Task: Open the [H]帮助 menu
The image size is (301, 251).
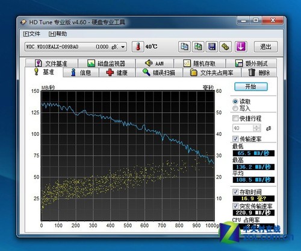Action: tap(58, 34)
